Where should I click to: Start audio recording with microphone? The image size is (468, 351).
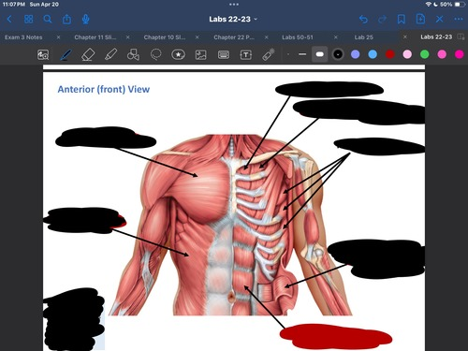point(85,20)
